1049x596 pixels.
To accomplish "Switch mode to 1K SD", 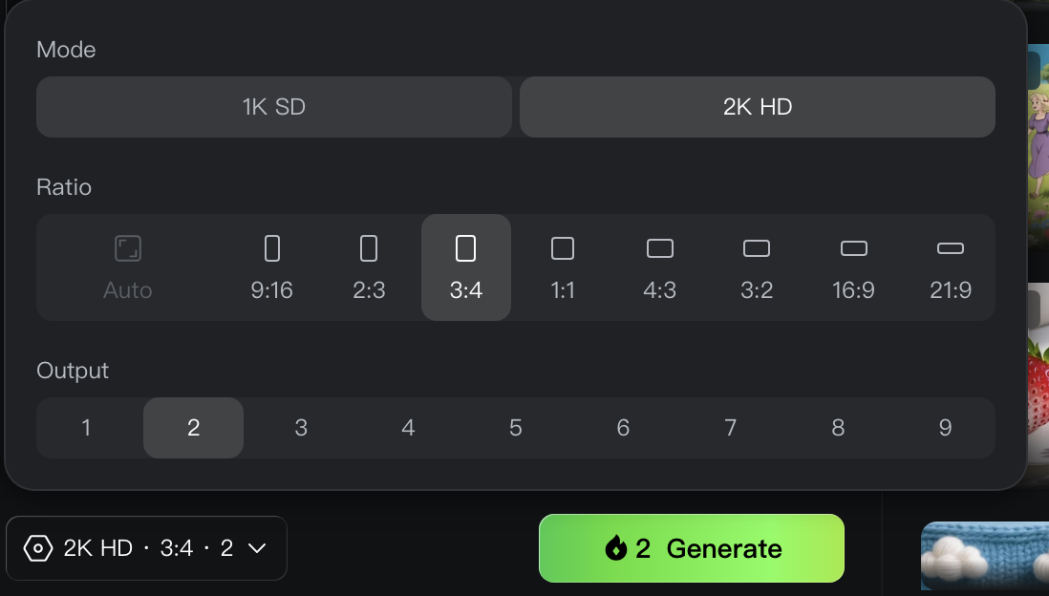I will (x=274, y=107).
